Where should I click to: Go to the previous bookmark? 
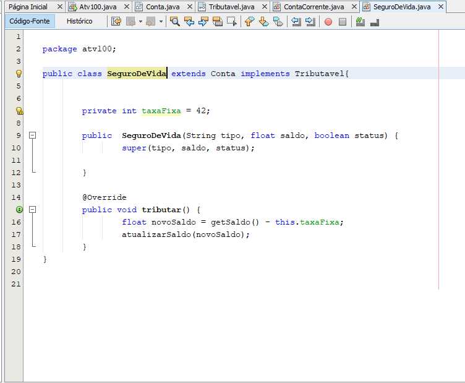pyautogui.click(x=249, y=22)
